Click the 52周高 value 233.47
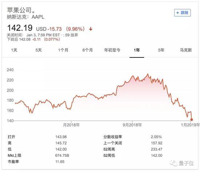 coord(156,149)
